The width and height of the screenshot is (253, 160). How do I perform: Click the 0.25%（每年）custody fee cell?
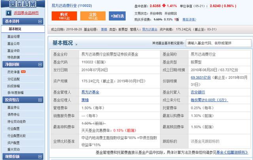(219, 108)
